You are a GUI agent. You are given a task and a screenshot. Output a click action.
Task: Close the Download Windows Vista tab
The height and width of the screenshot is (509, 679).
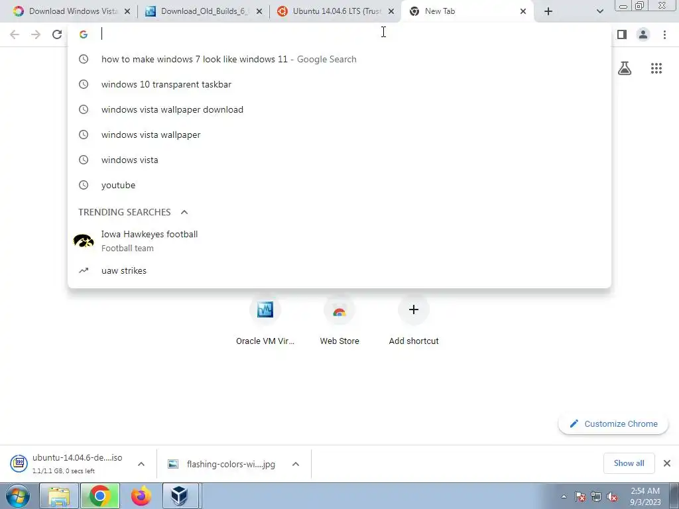[127, 12]
